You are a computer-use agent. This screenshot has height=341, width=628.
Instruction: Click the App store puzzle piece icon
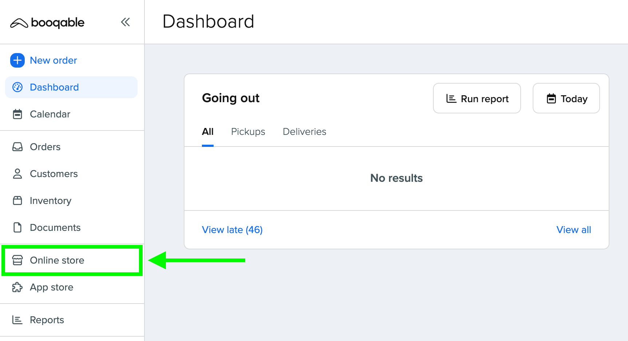(x=17, y=287)
